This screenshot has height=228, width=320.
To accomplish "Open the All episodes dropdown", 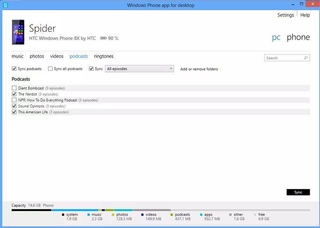I will (139, 69).
